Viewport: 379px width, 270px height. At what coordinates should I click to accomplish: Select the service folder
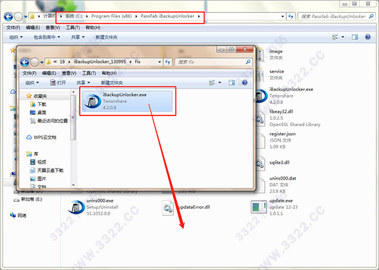tap(270, 74)
